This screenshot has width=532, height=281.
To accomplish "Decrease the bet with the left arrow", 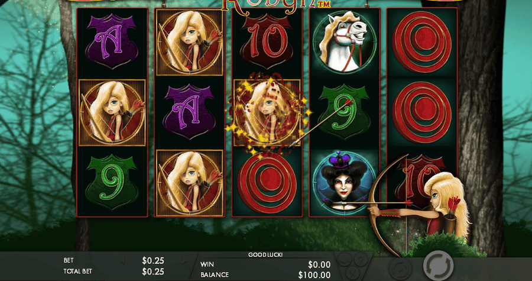I will [x=122, y=261].
